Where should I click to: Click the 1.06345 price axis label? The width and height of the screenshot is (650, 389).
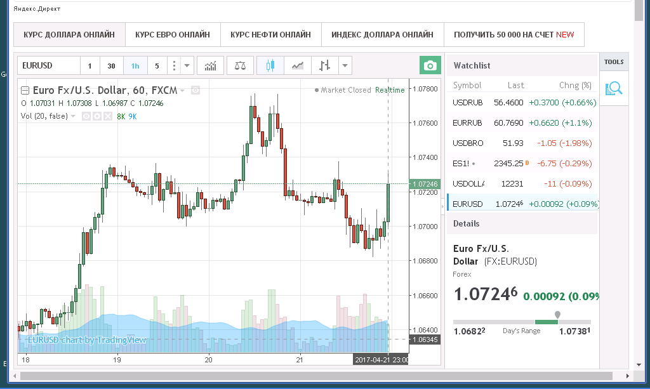coord(424,340)
